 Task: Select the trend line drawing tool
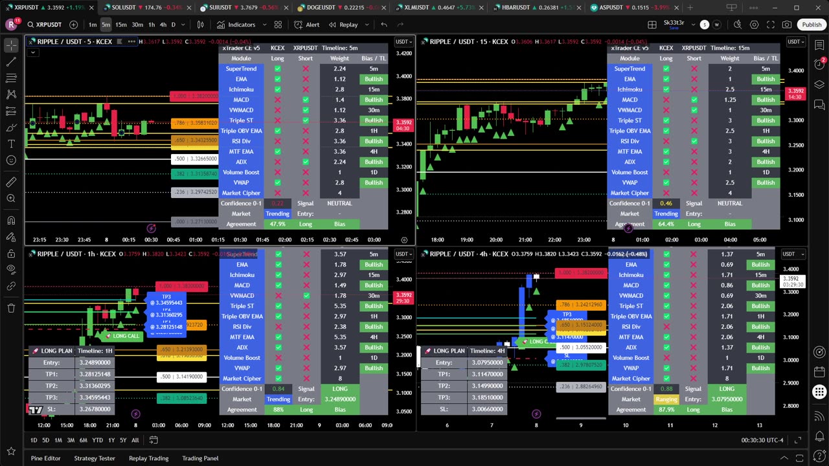pos(11,61)
